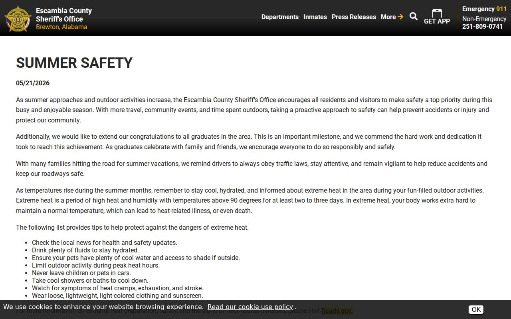Click 'Check the local news' list item
Screen dimensions: 511x319
point(105,242)
